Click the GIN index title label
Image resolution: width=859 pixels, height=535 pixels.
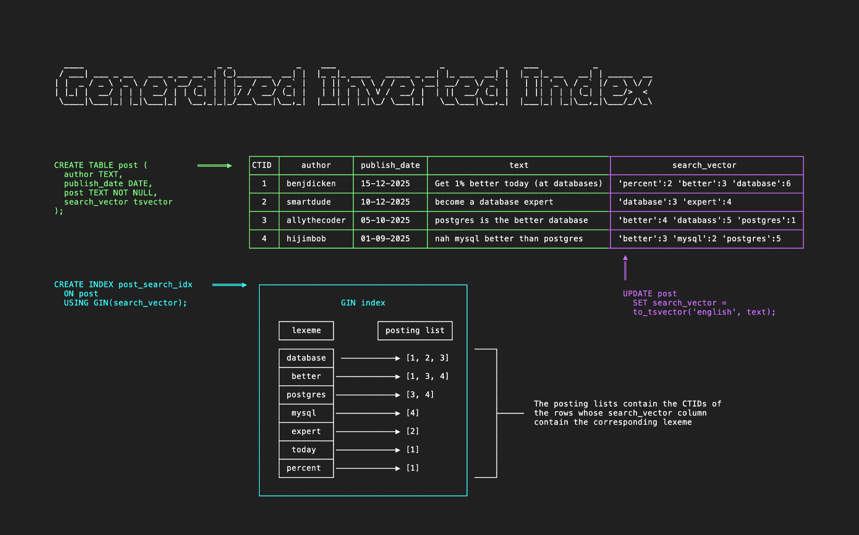point(363,303)
